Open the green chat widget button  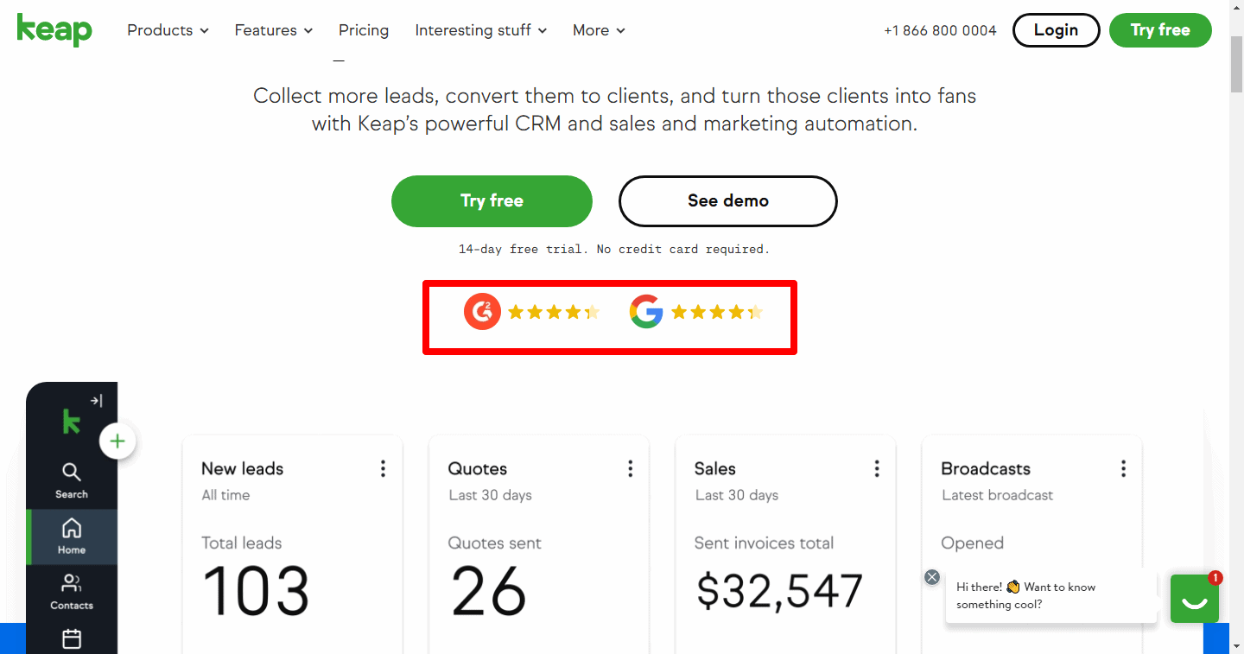(x=1195, y=599)
